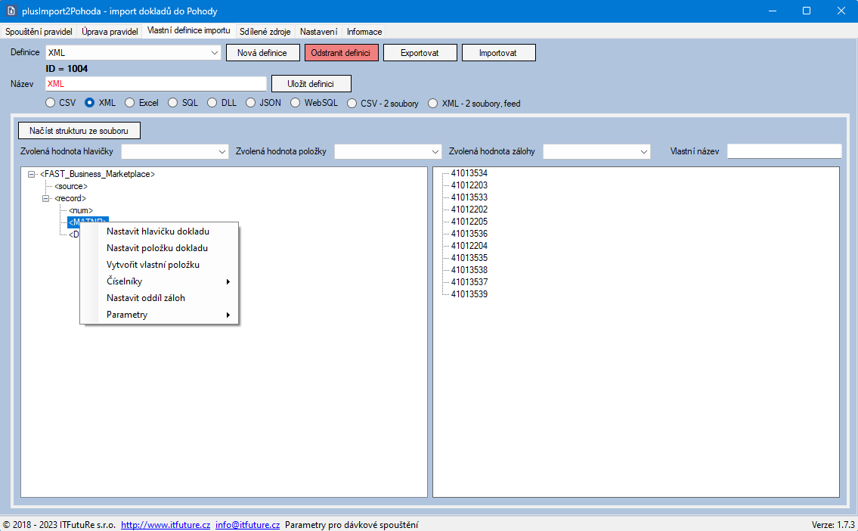Click Parametry pro dávkové spouštění text
858x531 pixels.
[x=352, y=525]
